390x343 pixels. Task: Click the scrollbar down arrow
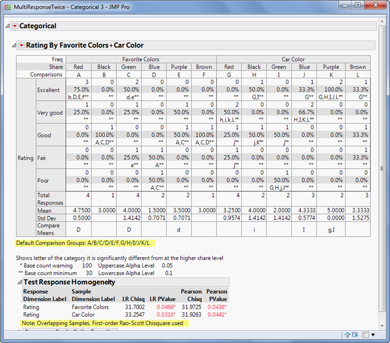click(x=382, y=326)
